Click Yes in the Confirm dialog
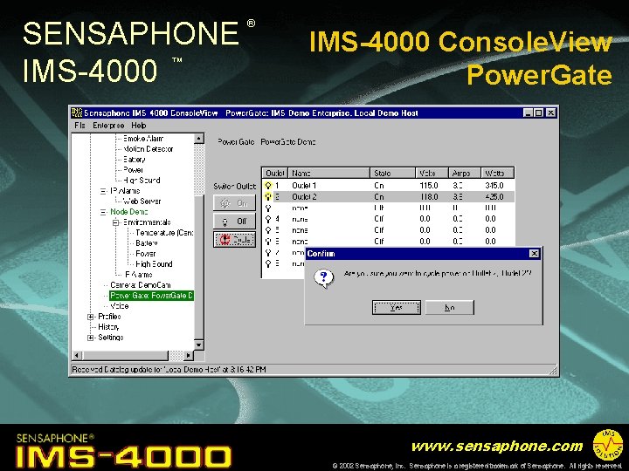The width and height of the screenshot is (629, 471). pyautogui.click(x=397, y=308)
